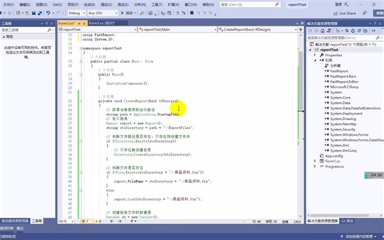Pin the Form1.cs tab
The width and height of the screenshot is (384, 240).
(x=79, y=24)
